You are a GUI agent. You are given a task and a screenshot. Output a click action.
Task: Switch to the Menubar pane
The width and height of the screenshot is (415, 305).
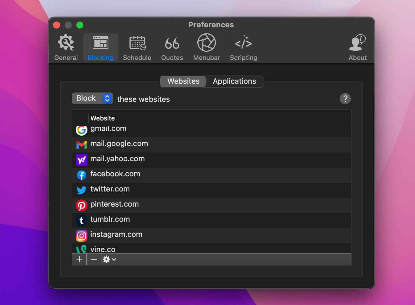[207, 48]
